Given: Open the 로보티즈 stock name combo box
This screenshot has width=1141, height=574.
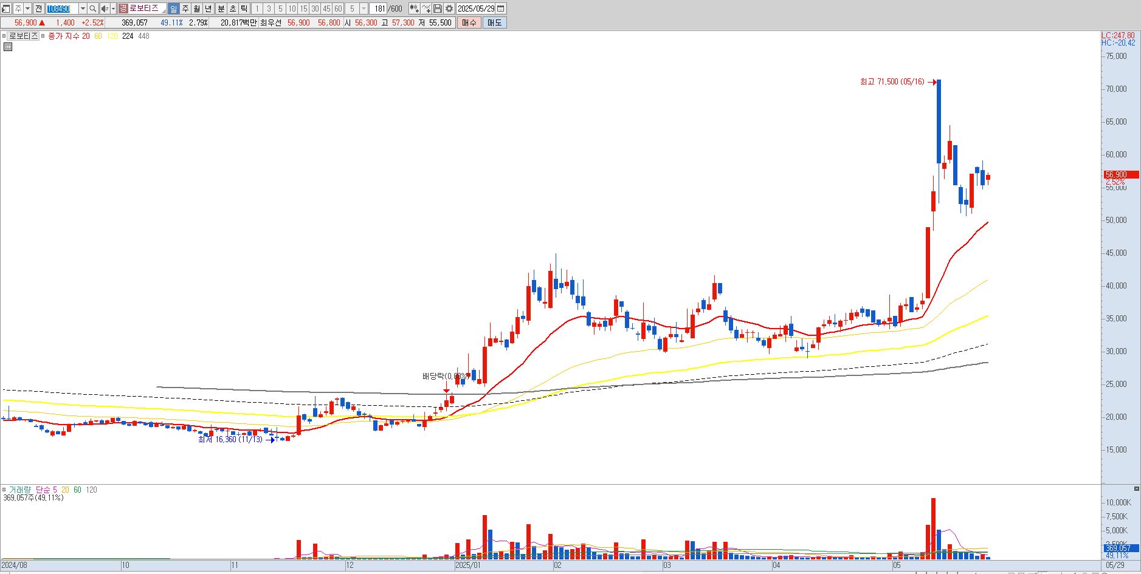Looking at the screenshot, I should click(142, 9).
